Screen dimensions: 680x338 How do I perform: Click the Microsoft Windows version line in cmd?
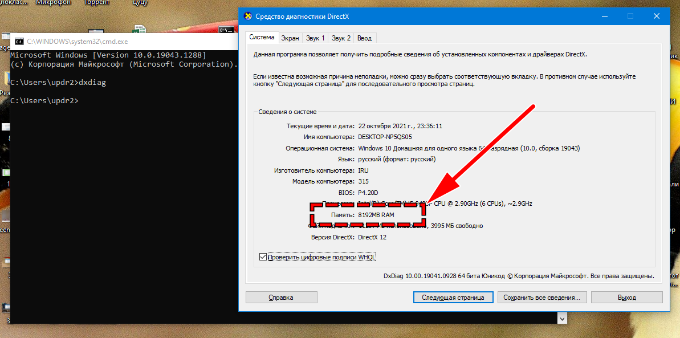(108, 55)
